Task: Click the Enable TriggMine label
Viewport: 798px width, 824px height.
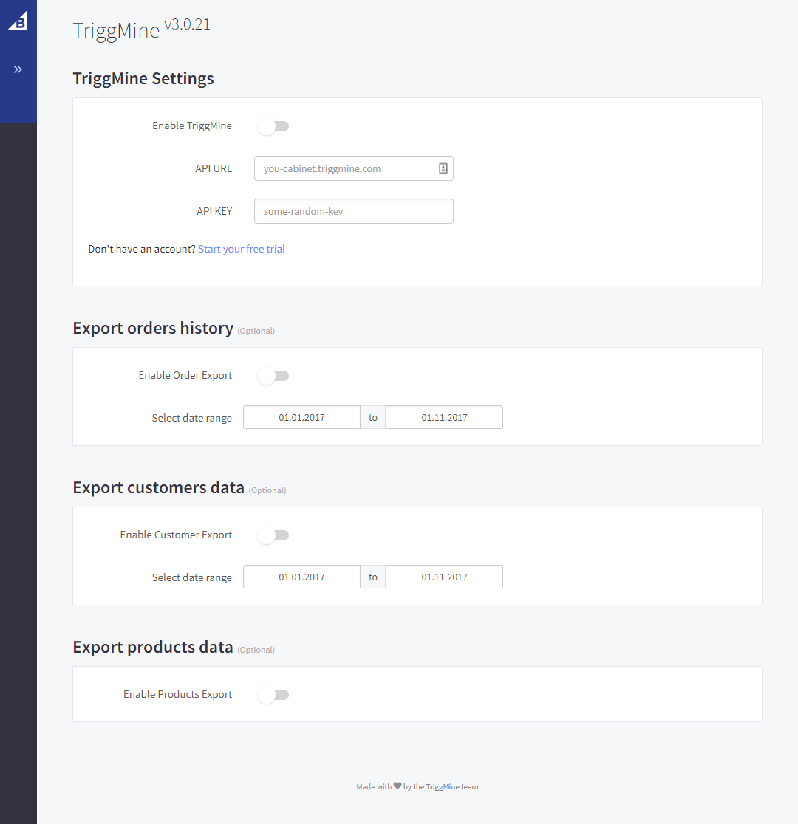Action: 192,126
